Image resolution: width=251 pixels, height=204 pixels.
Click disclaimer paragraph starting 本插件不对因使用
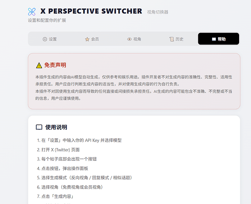tap(134, 95)
